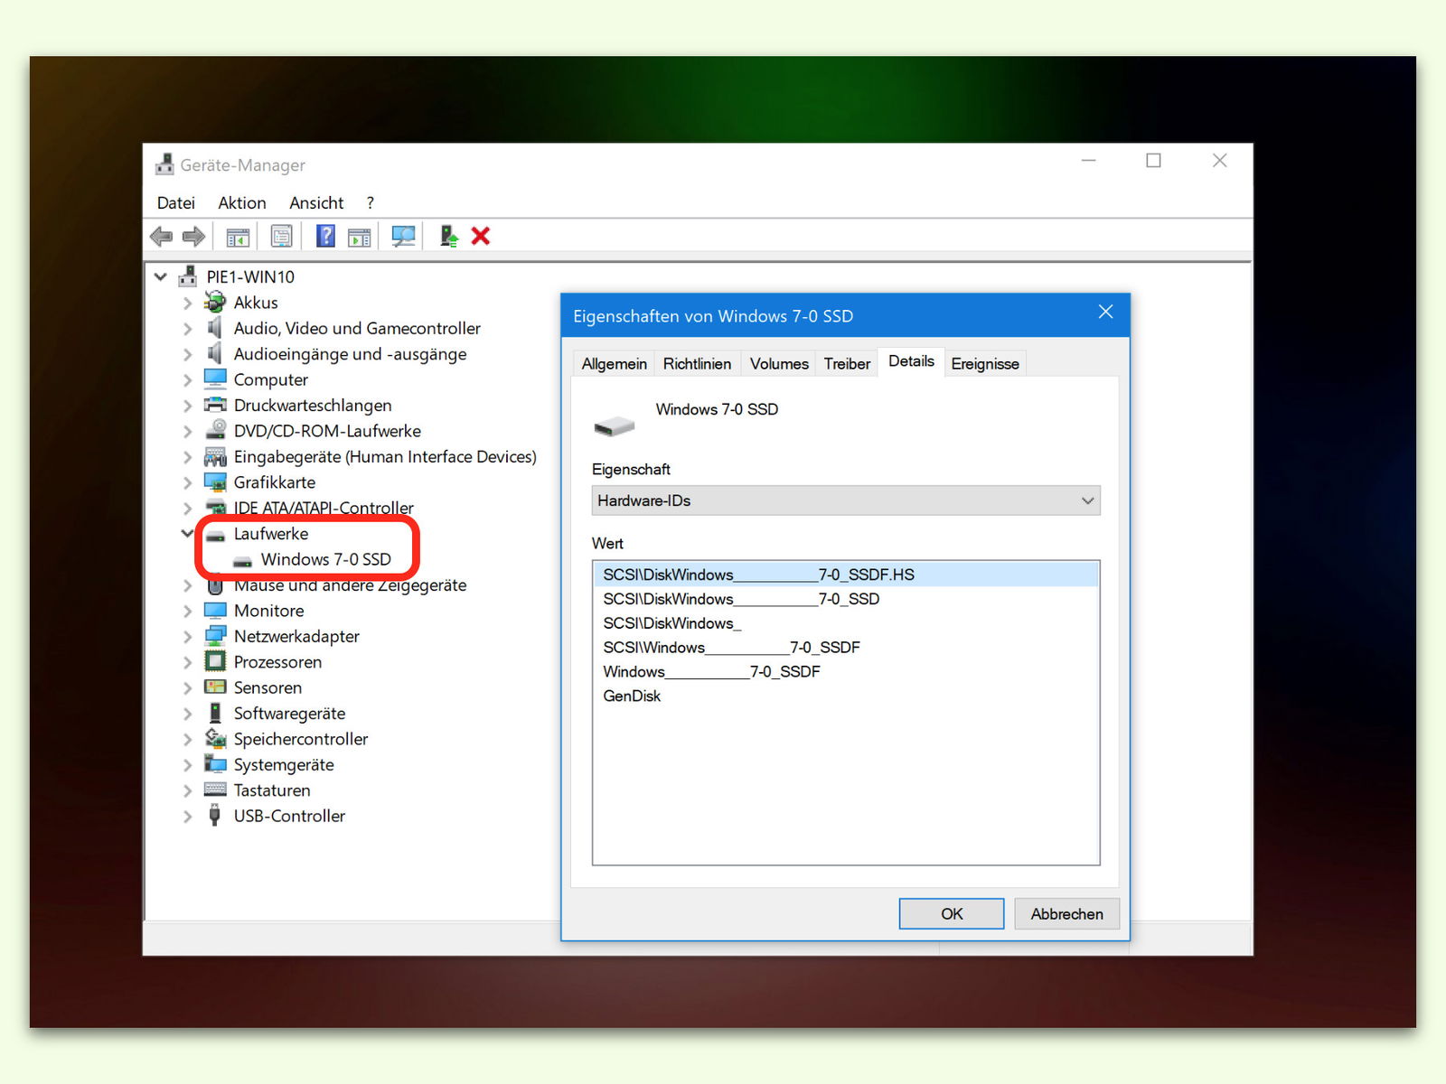The image size is (1446, 1084).
Task: Click the Back arrow toolbar icon
Action: pos(162,237)
